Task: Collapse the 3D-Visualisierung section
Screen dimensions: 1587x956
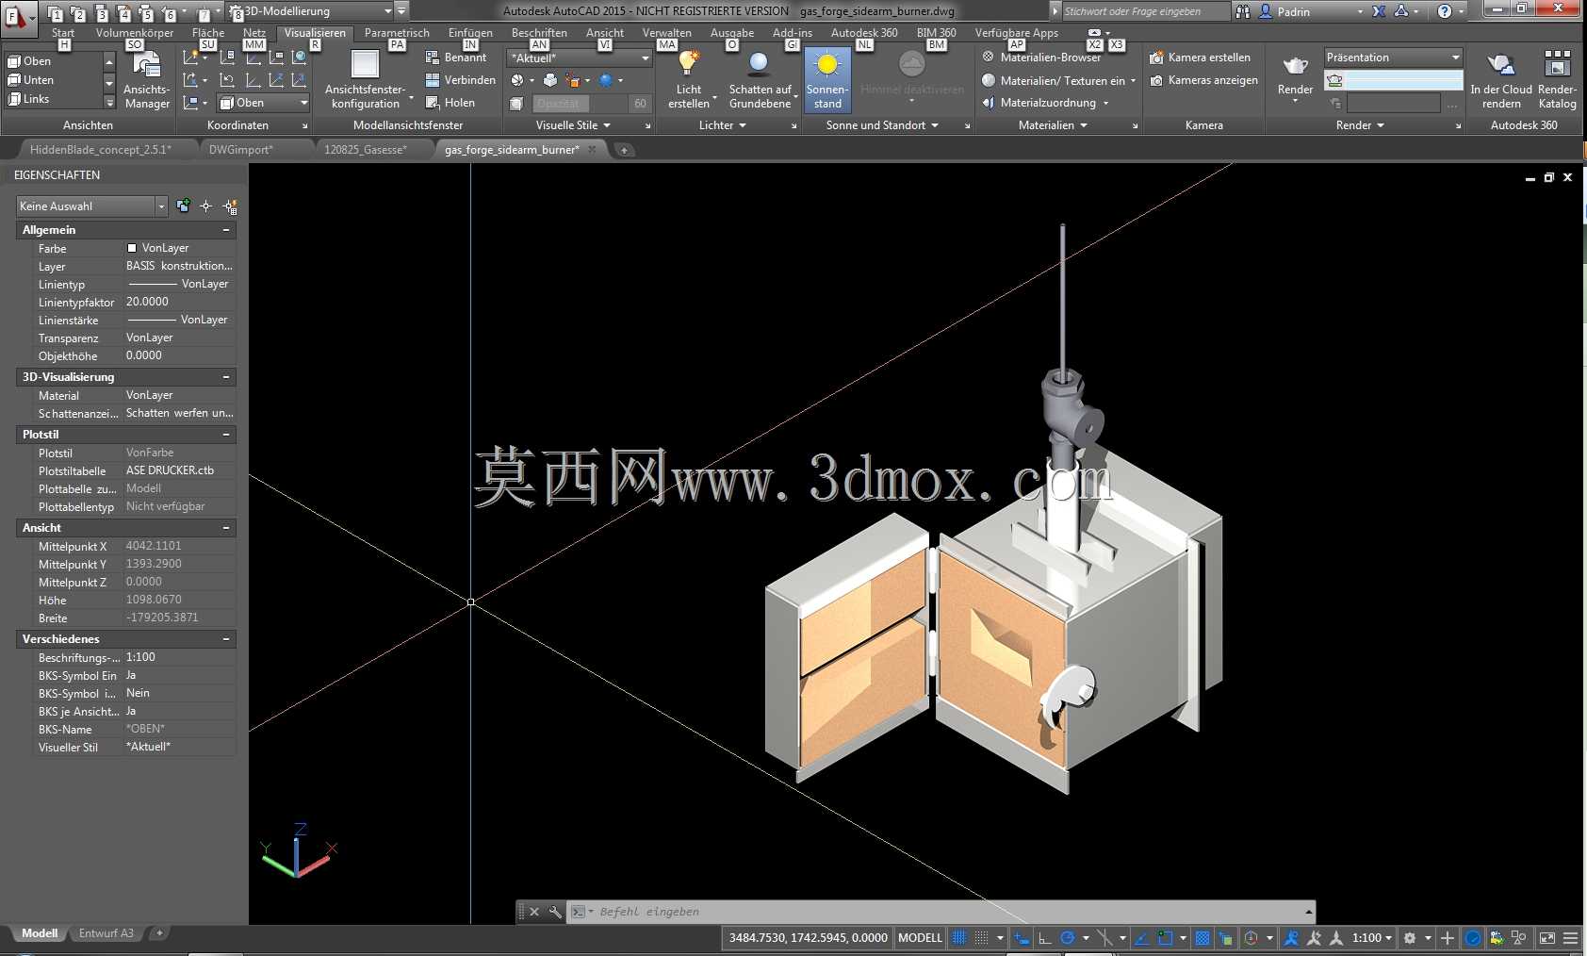Action: 226,377
